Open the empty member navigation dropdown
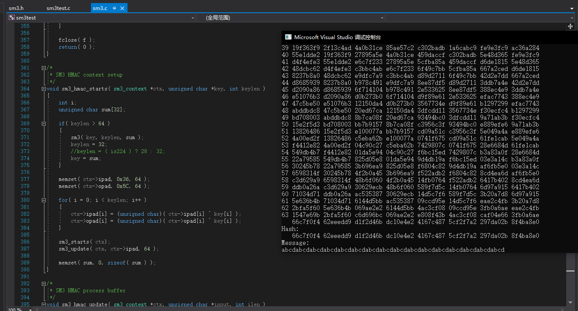This screenshot has width=578, height=311. tap(572, 18)
